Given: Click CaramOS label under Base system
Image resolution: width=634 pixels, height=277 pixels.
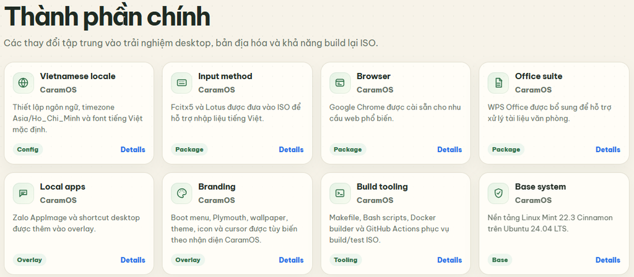Looking at the screenshot, I should click(x=533, y=200).
